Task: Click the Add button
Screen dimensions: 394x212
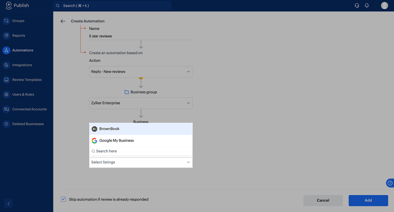Action: pos(368,201)
